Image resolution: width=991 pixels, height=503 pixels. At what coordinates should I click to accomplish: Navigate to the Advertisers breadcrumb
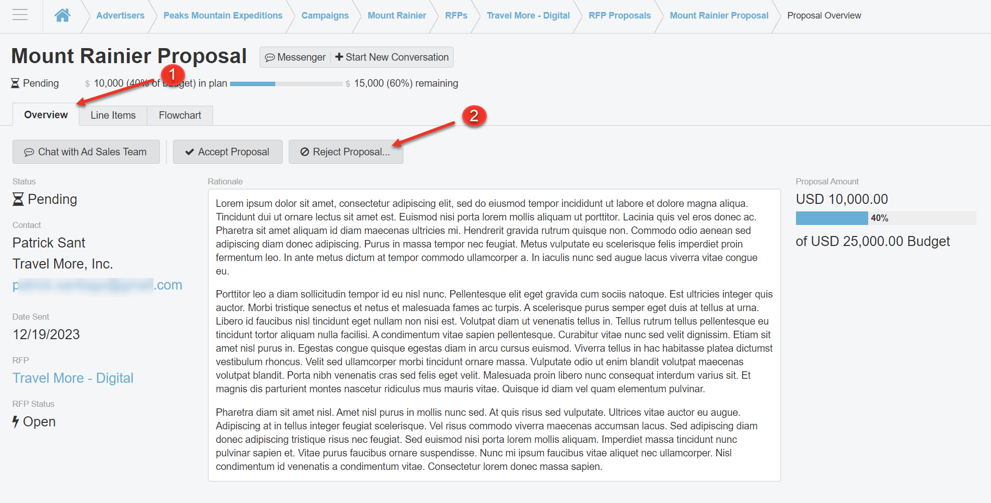120,16
